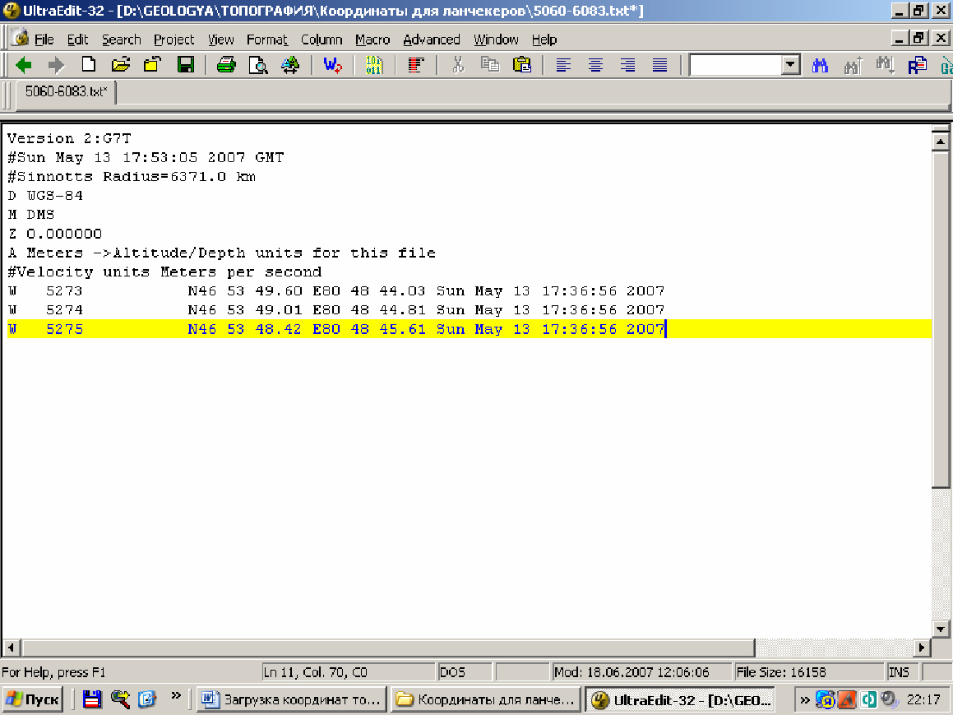Open Find with the blue binoculars
The height and width of the screenshot is (715, 953).
coord(820,64)
